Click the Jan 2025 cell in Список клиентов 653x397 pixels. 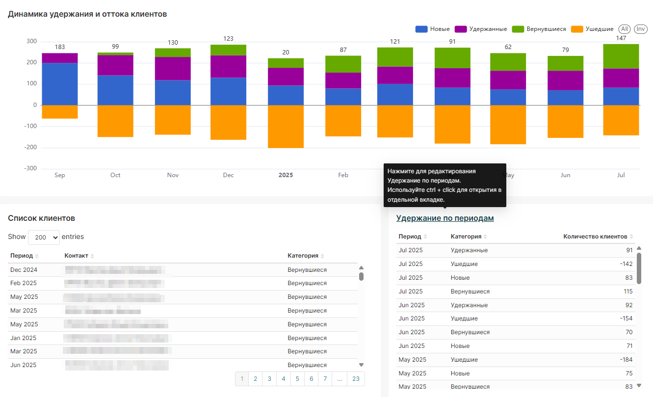pos(24,338)
